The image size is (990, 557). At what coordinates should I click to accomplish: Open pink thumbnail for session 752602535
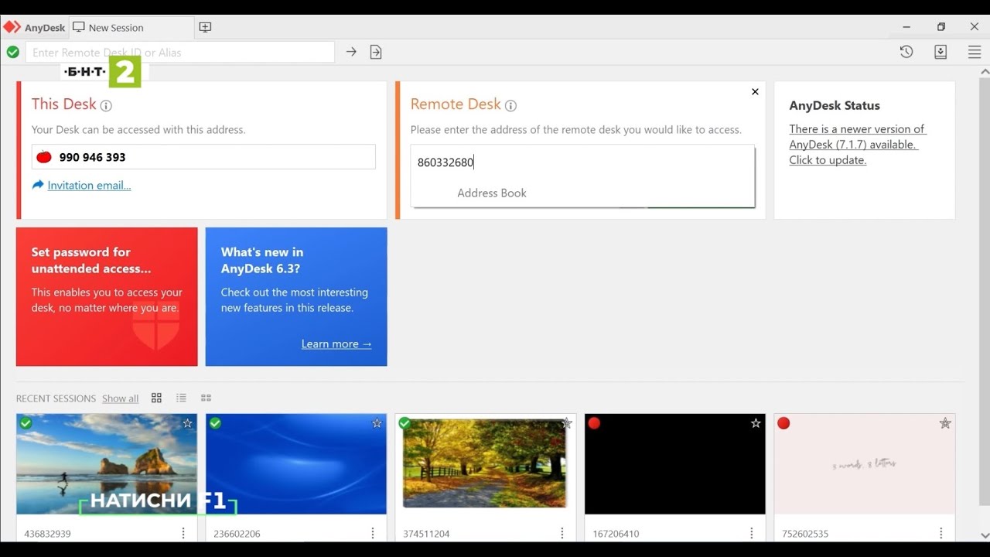tap(865, 464)
